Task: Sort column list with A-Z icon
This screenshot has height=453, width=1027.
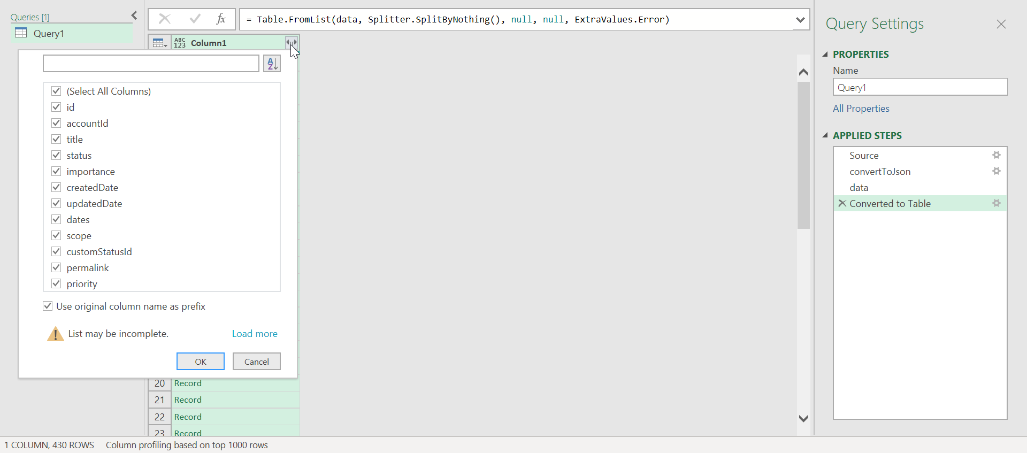Action: click(272, 64)
